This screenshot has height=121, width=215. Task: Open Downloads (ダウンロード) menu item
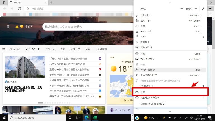(x=170, y=31)
